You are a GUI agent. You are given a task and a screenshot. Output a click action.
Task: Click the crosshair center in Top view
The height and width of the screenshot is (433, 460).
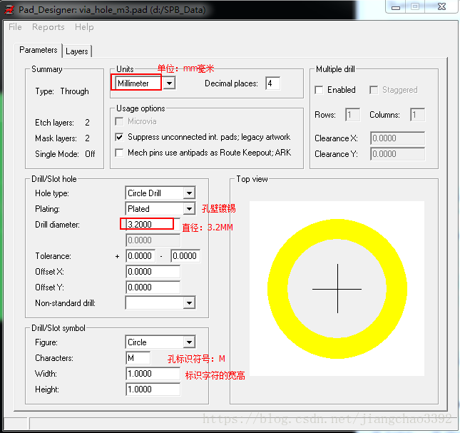[x=337, y=289]
